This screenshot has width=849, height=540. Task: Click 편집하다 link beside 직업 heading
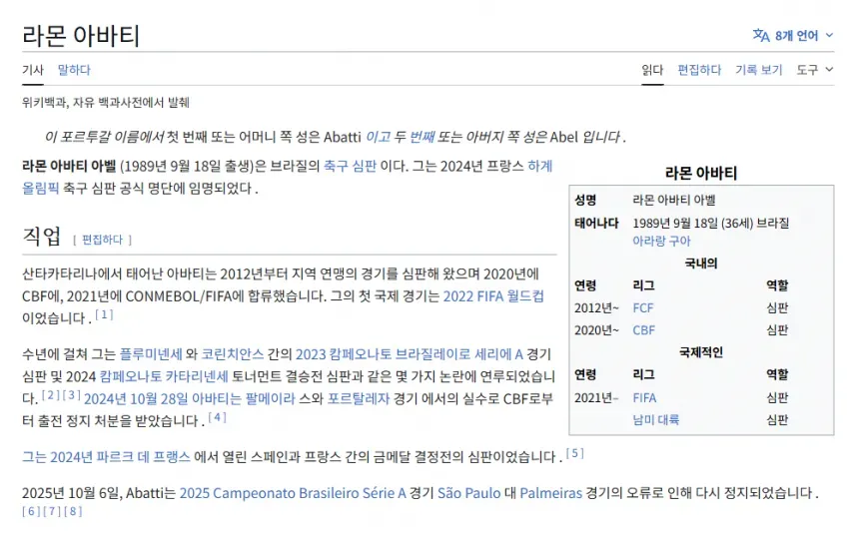pos(102,240)
